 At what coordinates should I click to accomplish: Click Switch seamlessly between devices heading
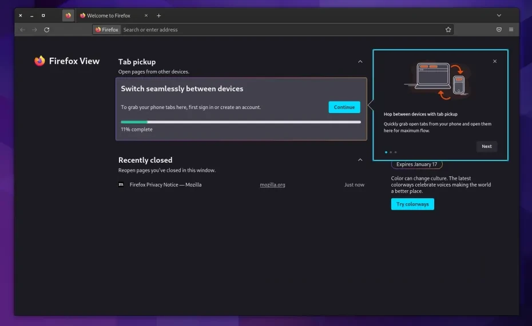(182, 88)
